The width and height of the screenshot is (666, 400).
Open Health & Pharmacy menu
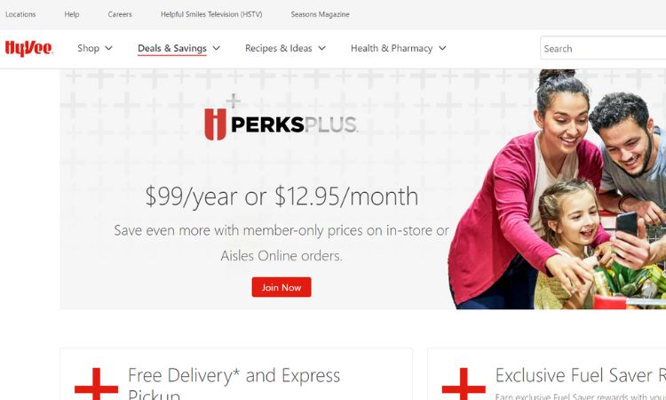(x=392, y=49)
